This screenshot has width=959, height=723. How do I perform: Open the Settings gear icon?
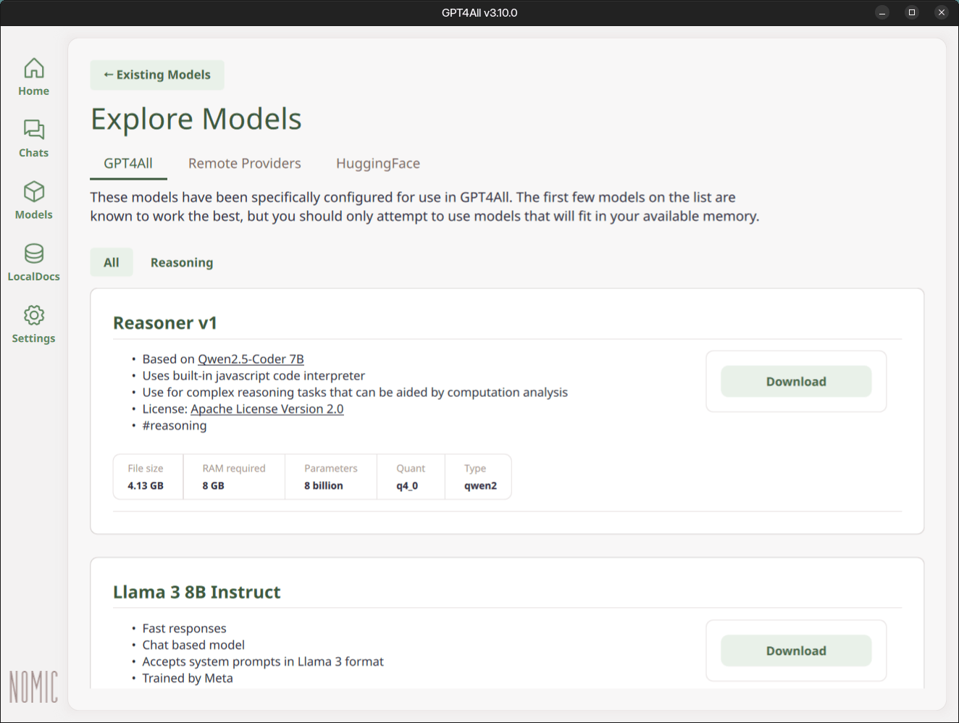[x=33, y=315]
